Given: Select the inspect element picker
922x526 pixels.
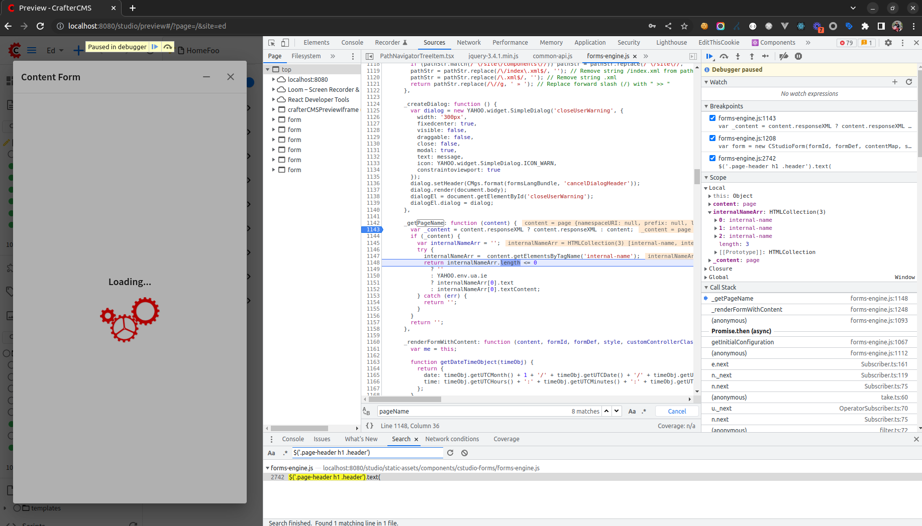Looking at the screenshot, I should click(x=271, y=43).
